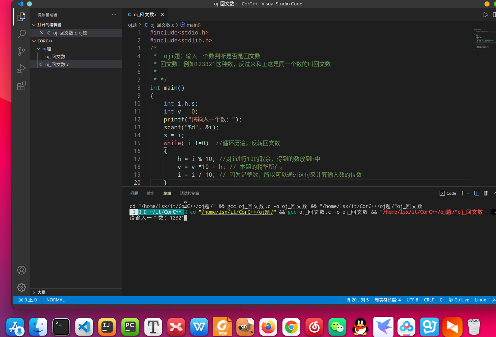Collapse the oj题 folder
This screenshot has height=337, width=496.
[x=47, y=49]
